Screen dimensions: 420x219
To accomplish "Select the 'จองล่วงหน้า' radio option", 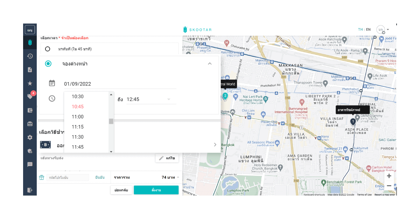I will click(48, 64).
